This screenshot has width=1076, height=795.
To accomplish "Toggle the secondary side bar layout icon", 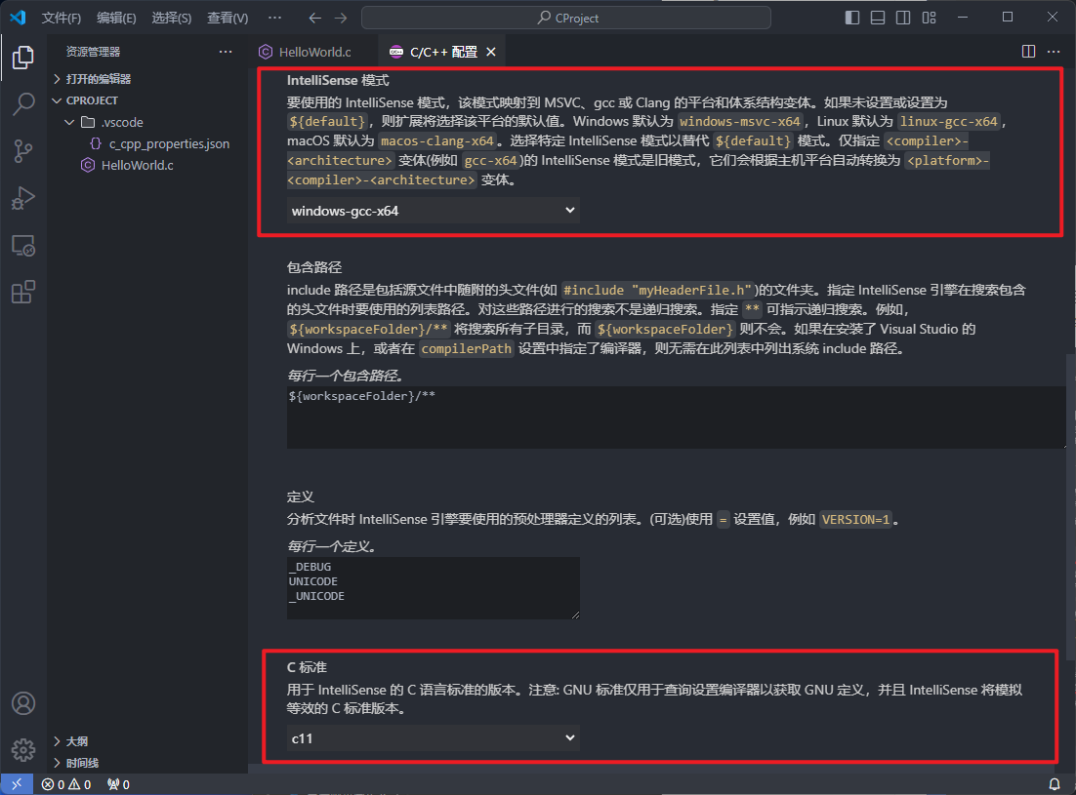I will click(903, 18).
